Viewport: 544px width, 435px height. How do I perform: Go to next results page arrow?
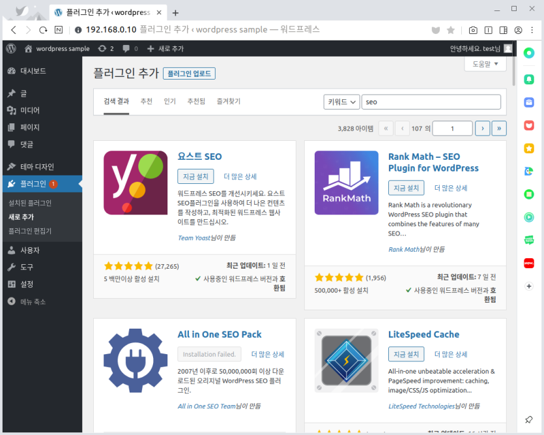[x=483, y=128]
